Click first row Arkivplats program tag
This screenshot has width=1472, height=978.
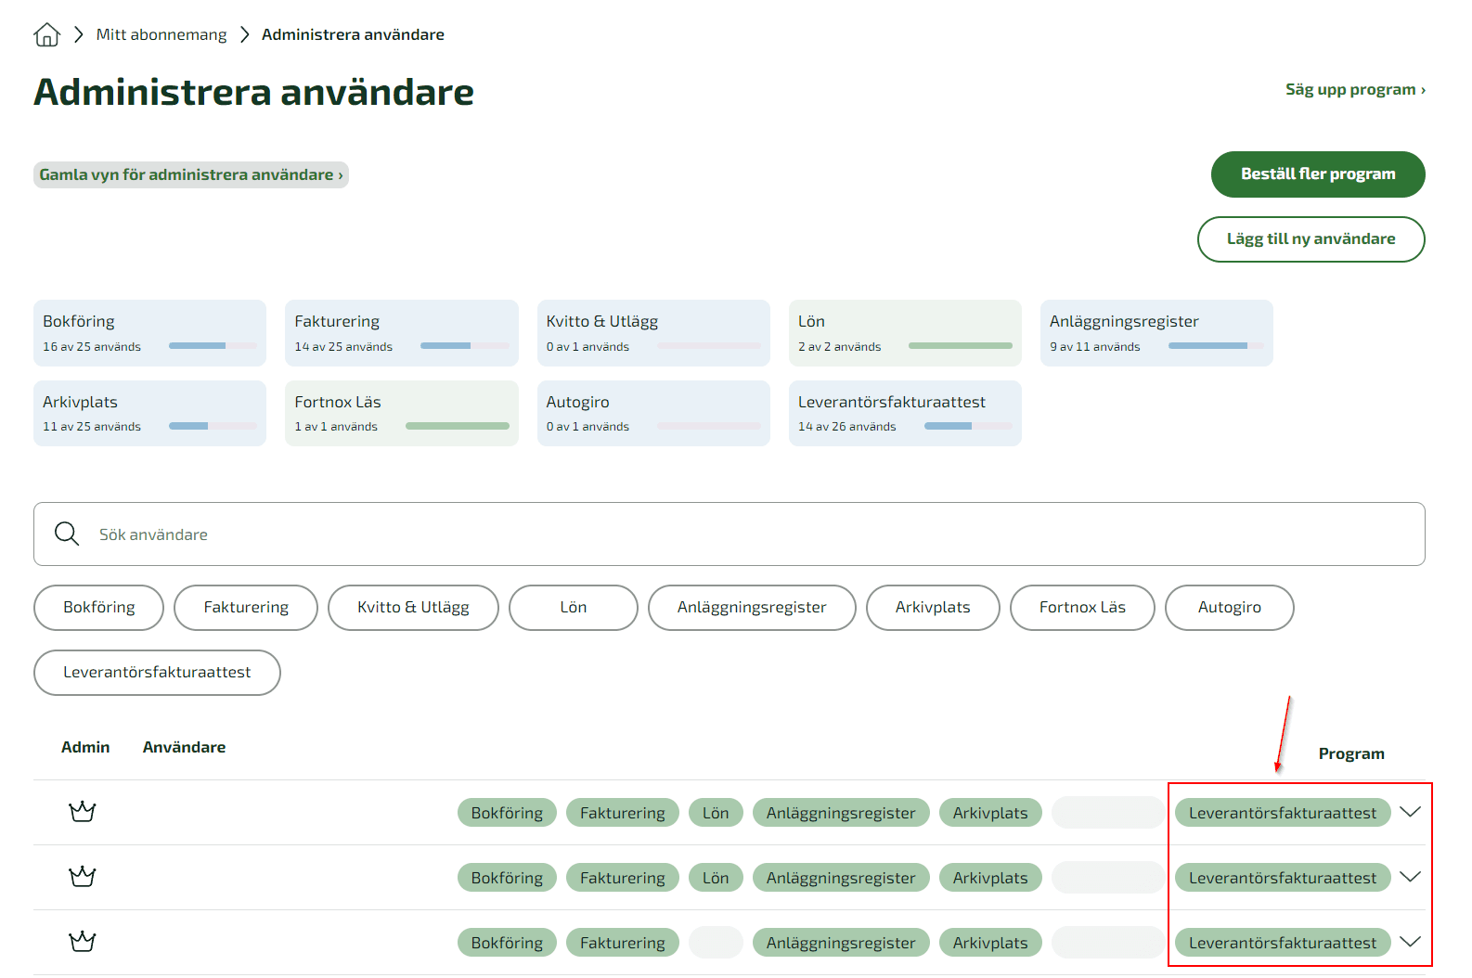[x=990, y=813]
